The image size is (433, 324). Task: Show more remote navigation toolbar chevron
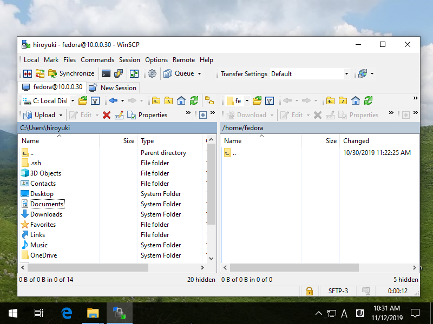point(415,98)
